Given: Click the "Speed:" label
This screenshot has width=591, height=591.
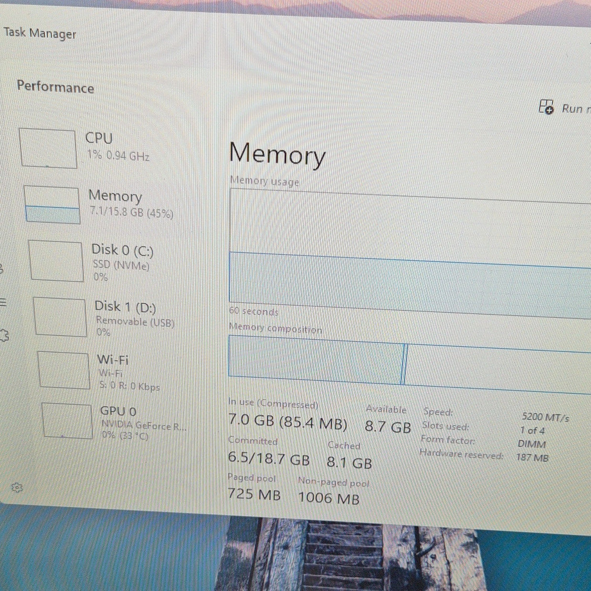Looking at the screenshot, I should point(438,412).
